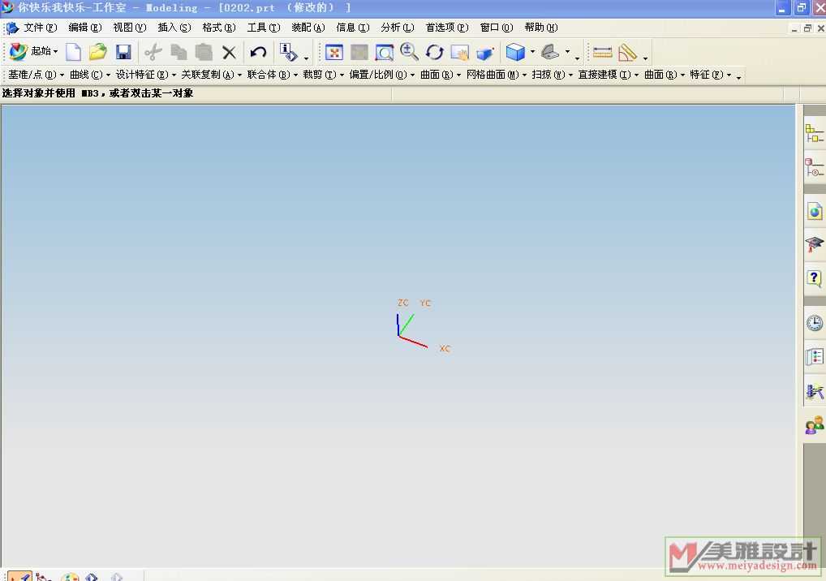Click the Measure distance ruler icon
Image resolution: width=826 pixels, height=581 pixels.
[602, 53]
